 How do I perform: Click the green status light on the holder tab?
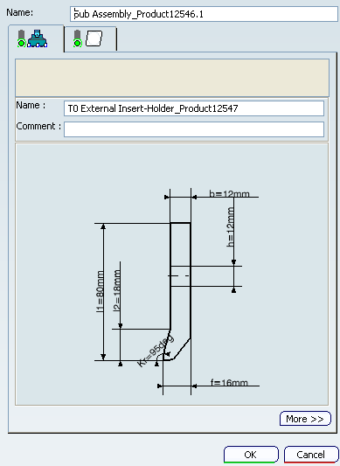21,44
